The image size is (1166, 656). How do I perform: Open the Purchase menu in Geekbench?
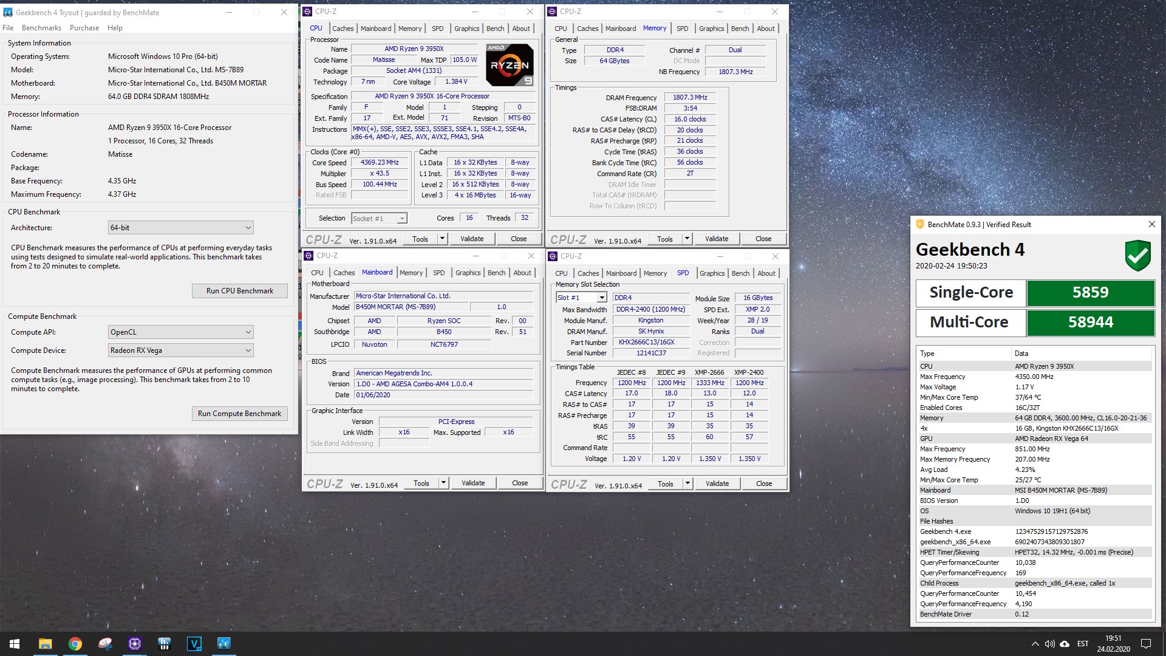pyautogui.click(x=84, y=28)
